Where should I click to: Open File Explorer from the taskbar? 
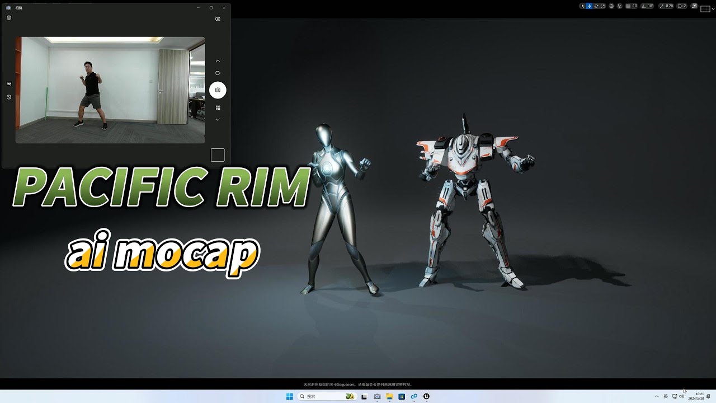click(389, 396)
